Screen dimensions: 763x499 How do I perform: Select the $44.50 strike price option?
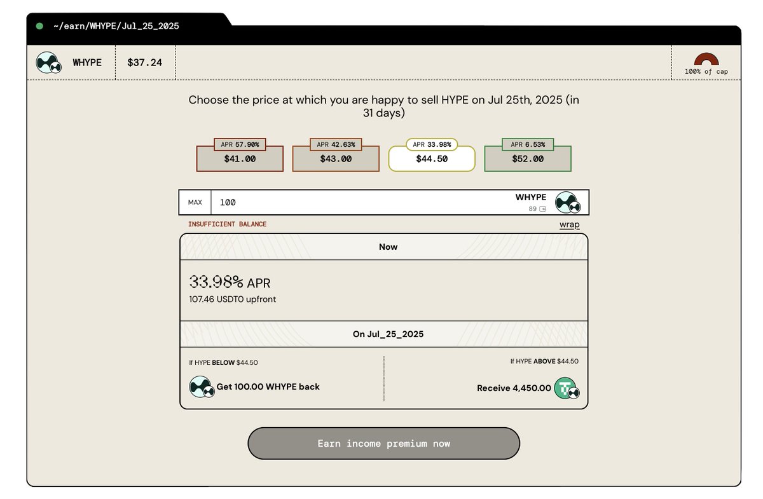[432, 159]
